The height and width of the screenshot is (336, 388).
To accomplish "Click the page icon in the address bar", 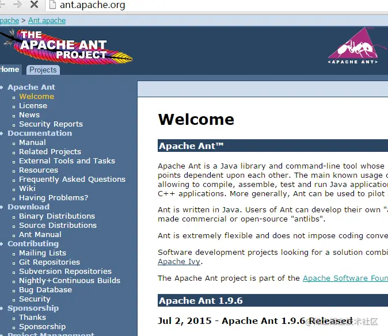I will click(x=52, y=4).
